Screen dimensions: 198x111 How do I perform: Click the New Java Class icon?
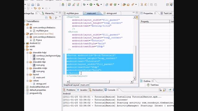click(x=115, y=5)
